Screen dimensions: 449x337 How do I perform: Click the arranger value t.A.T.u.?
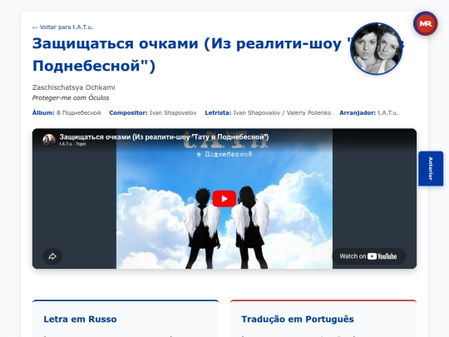click(387, 113)
